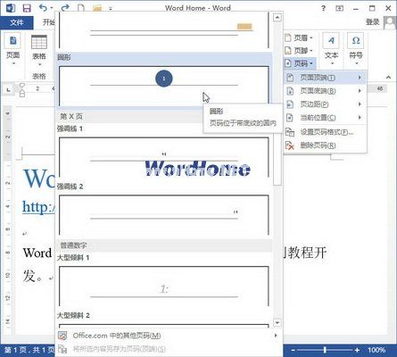397x357 pixels.
Task: Click the ribbon display options icon
Action: pos(339,8)
